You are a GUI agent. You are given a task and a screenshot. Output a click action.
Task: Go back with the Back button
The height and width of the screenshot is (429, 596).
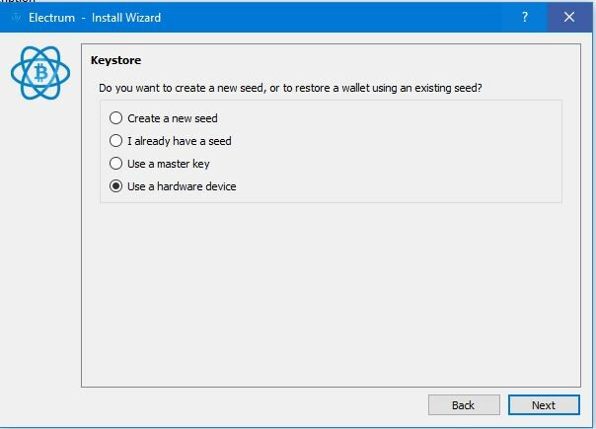tap(464, 405)
